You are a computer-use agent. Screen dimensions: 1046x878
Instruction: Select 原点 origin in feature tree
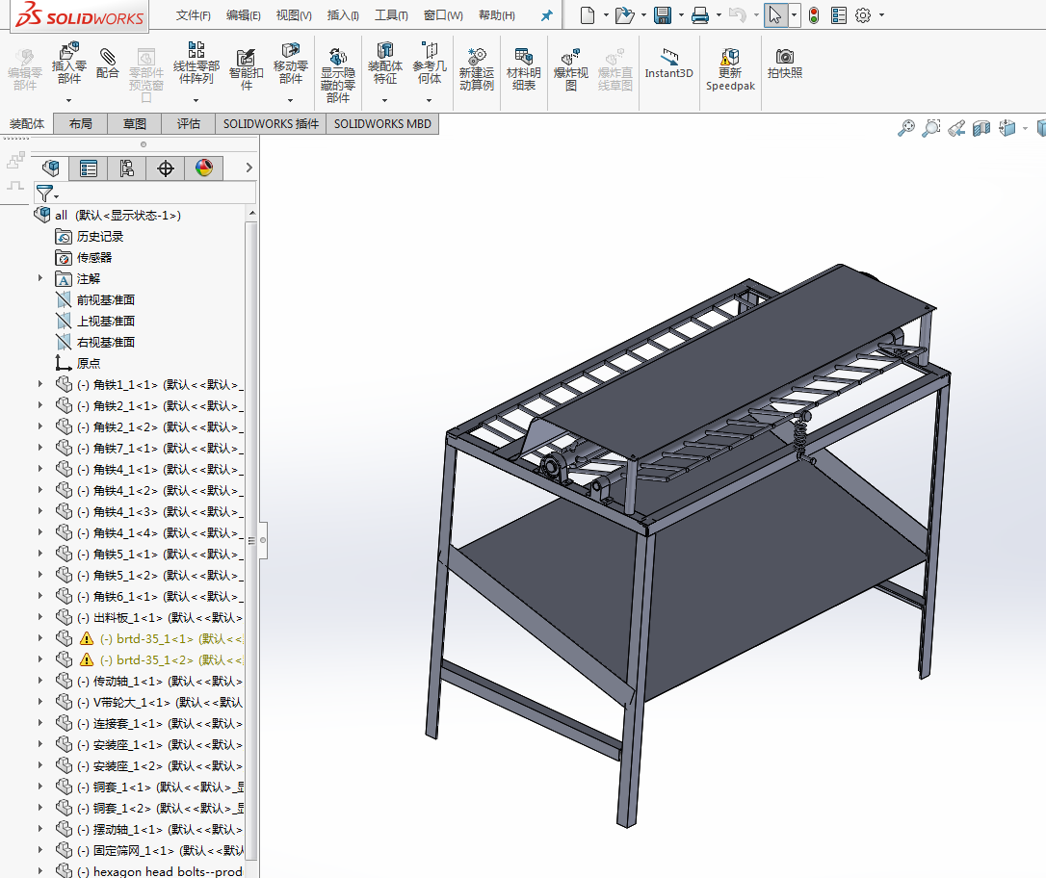coord(88,363)
